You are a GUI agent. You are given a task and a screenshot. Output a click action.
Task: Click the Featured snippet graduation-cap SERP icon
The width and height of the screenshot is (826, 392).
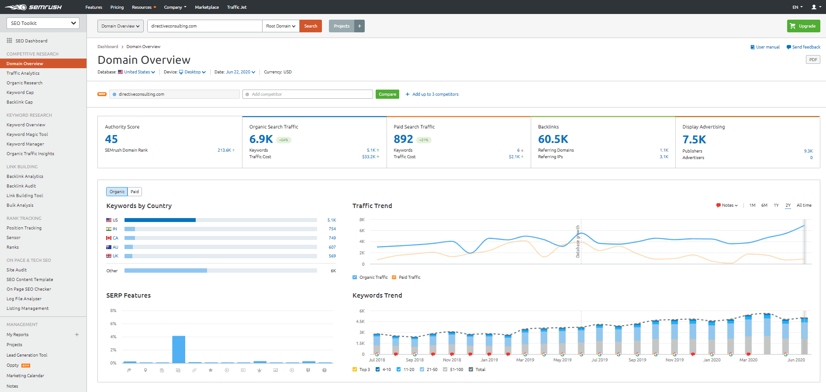click(129, 370)
